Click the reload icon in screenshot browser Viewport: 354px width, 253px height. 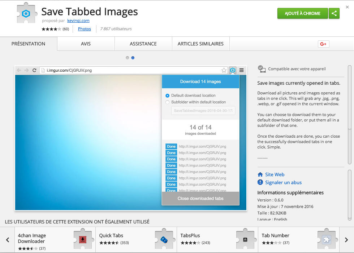34,70
